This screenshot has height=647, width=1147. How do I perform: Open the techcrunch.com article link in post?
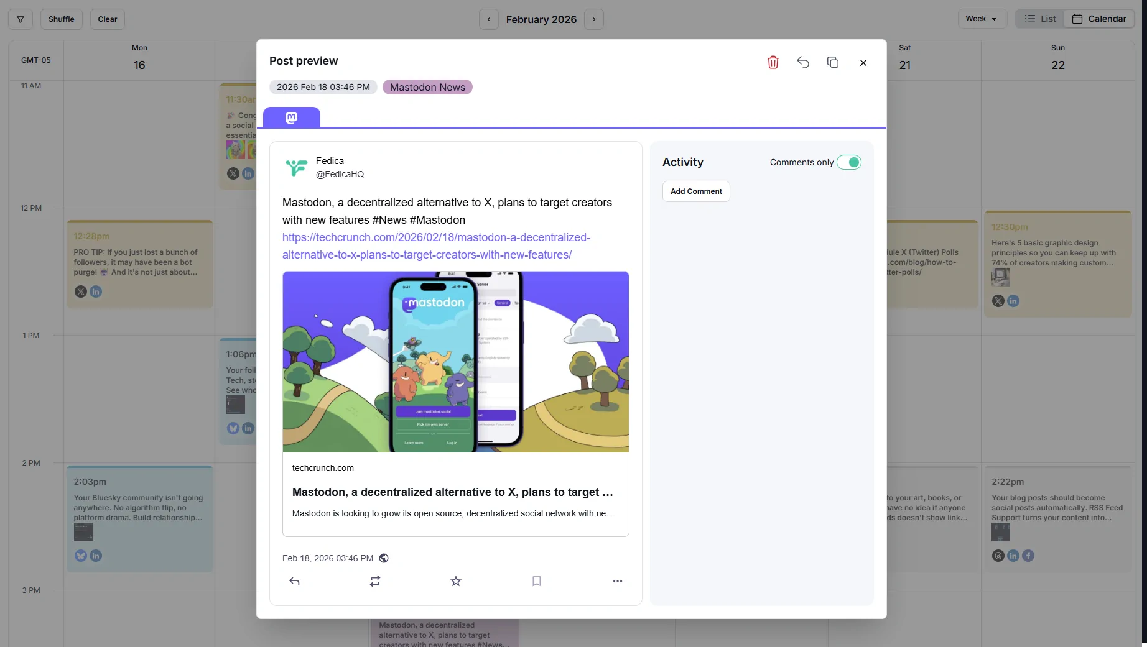(436, 246)
